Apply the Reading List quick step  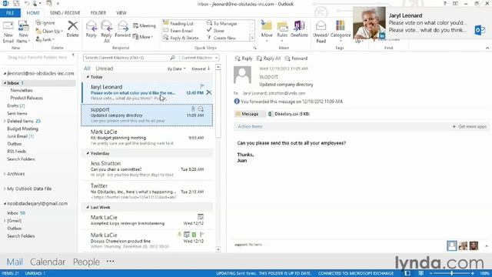click(x=178, y=24)
